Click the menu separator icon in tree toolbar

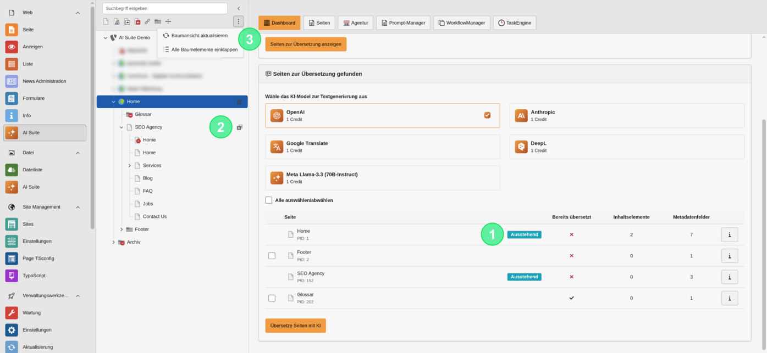pos(168,22)
